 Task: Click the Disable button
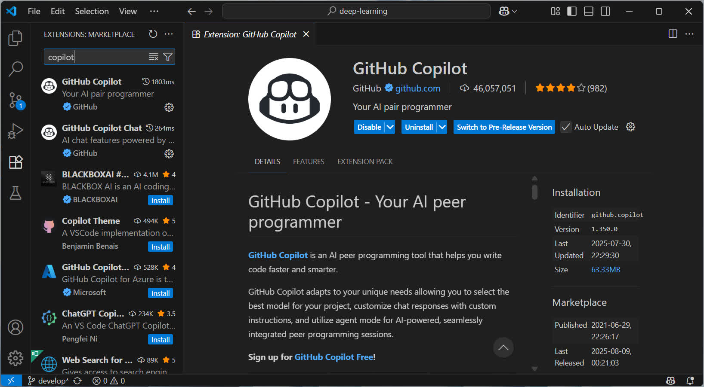pyautogui.click(x=369, y=127)
